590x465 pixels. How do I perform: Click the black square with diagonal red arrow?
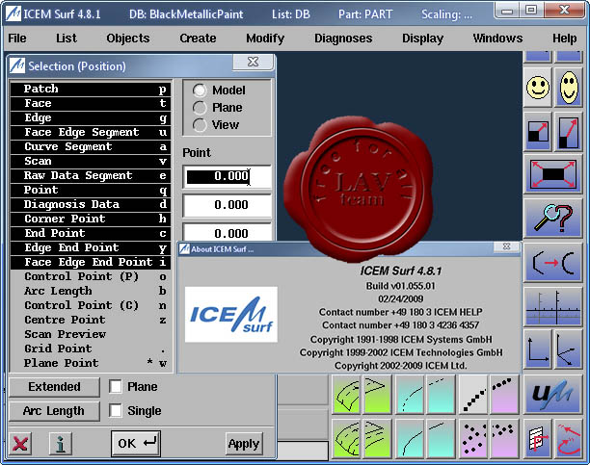tap(538, 131)
